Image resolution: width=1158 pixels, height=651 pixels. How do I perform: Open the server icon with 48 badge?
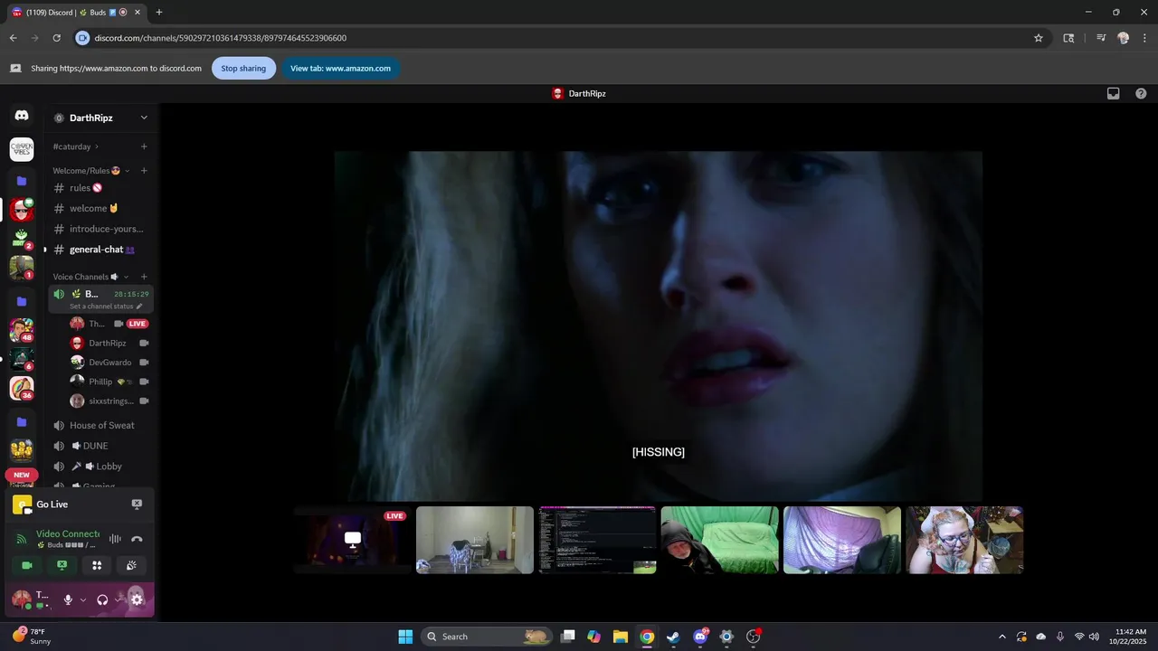coord(22,330)
